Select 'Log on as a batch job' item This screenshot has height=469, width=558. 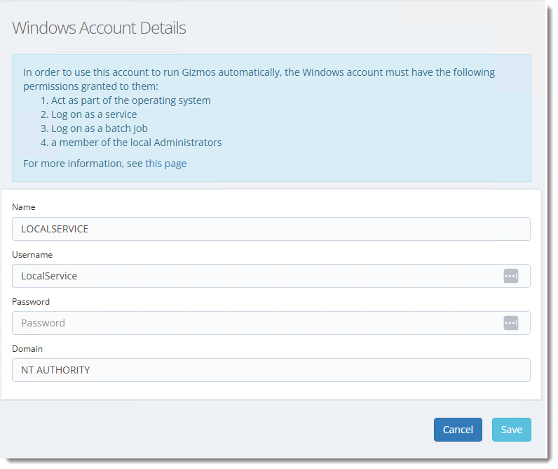(94, 128)
